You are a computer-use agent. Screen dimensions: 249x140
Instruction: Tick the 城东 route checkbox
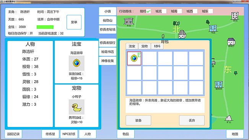pos(210,11)
